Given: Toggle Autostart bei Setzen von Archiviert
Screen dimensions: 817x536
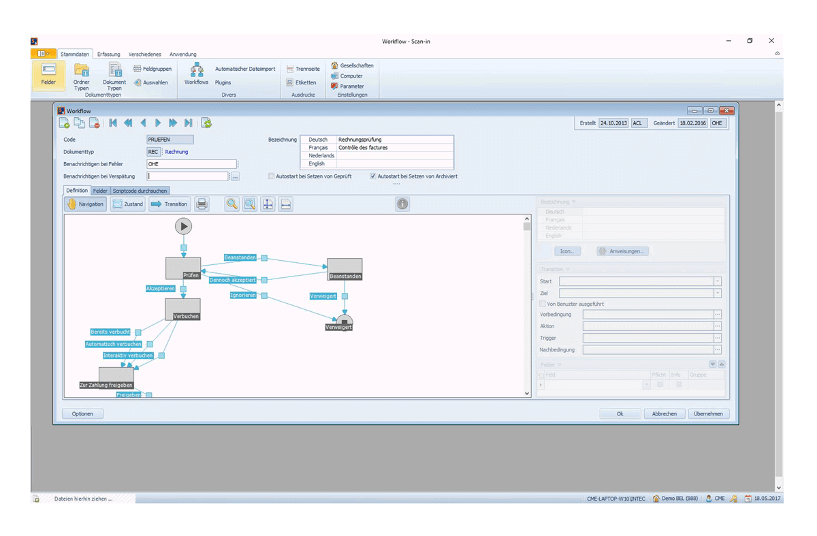Looking at the screenshot, I should coord(373,176).
